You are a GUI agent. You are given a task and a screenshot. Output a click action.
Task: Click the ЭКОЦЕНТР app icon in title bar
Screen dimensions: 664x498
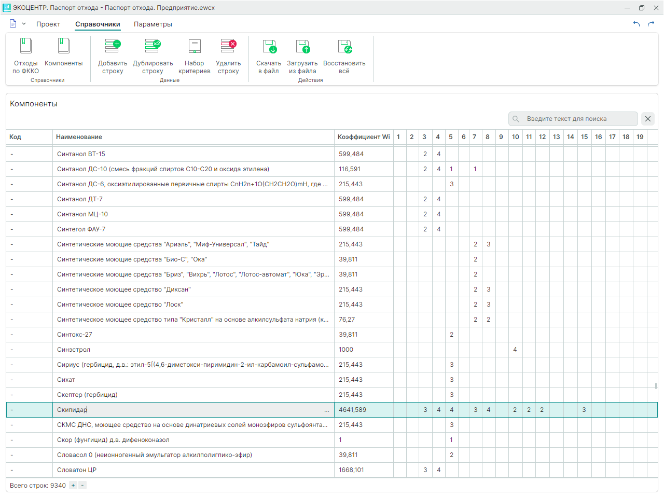(x=7, y=8)
